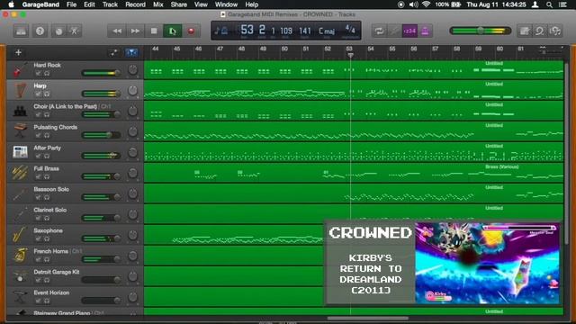Open the Tuner button
This screenshot has width=576, height=324.
point(394,31)
